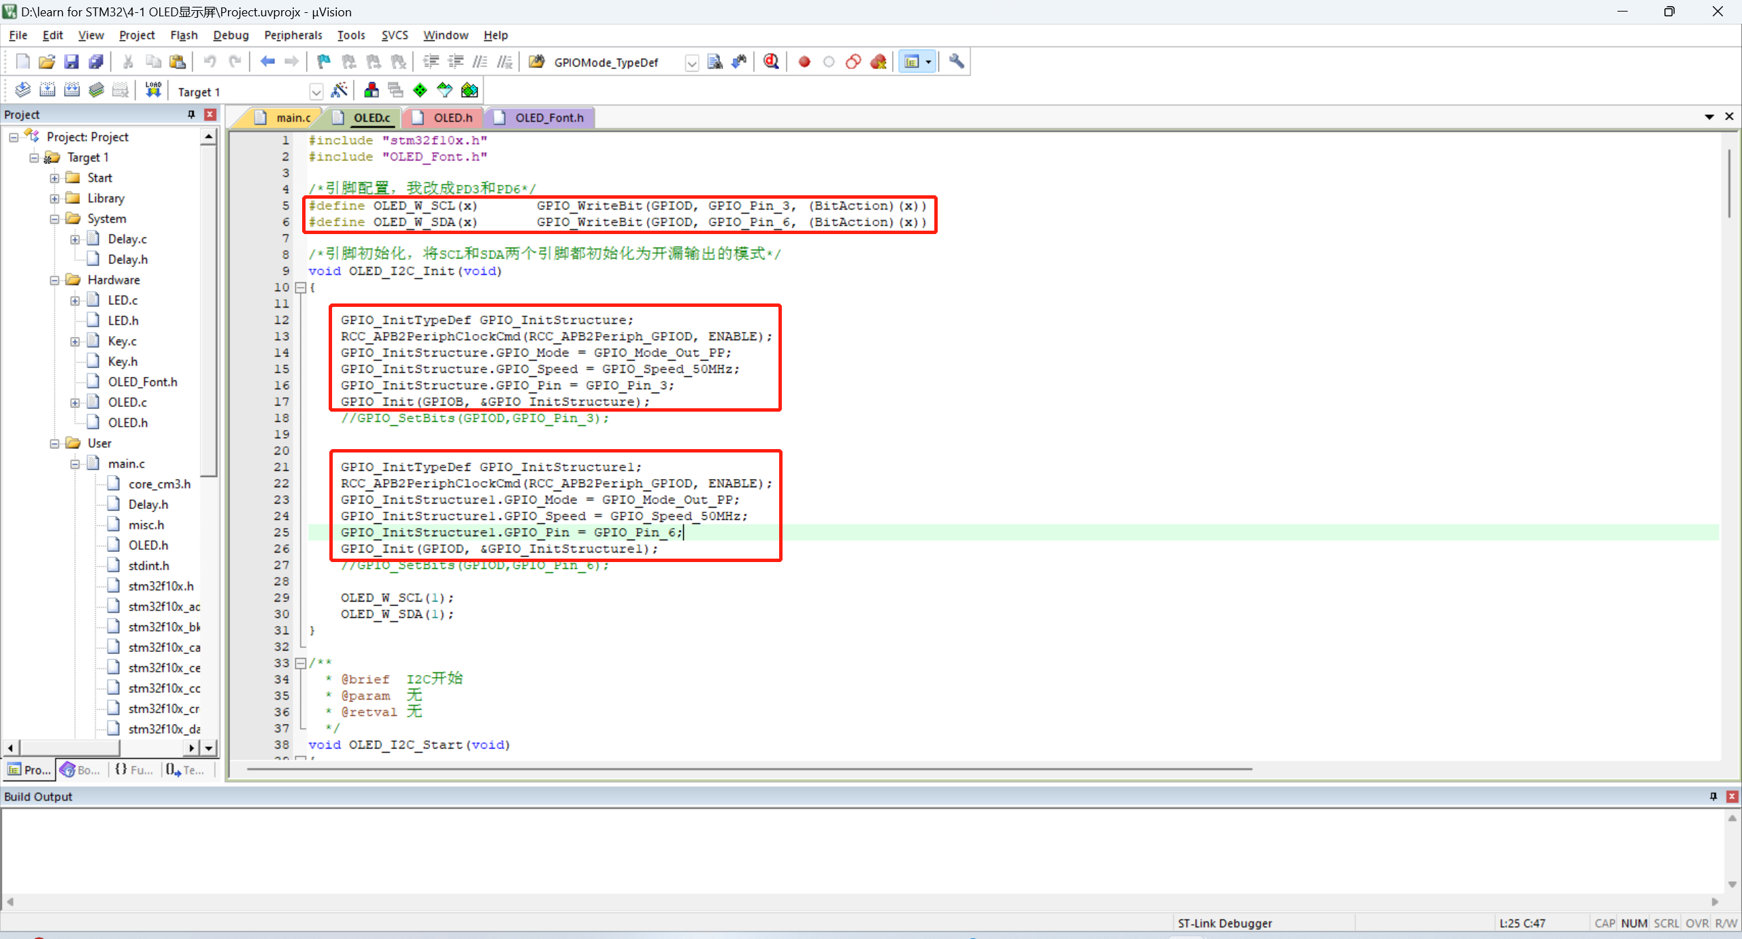This screenshot has height=939, width=1742.
Task: Click the Build target toolbar icon
Action: [47, 90]
